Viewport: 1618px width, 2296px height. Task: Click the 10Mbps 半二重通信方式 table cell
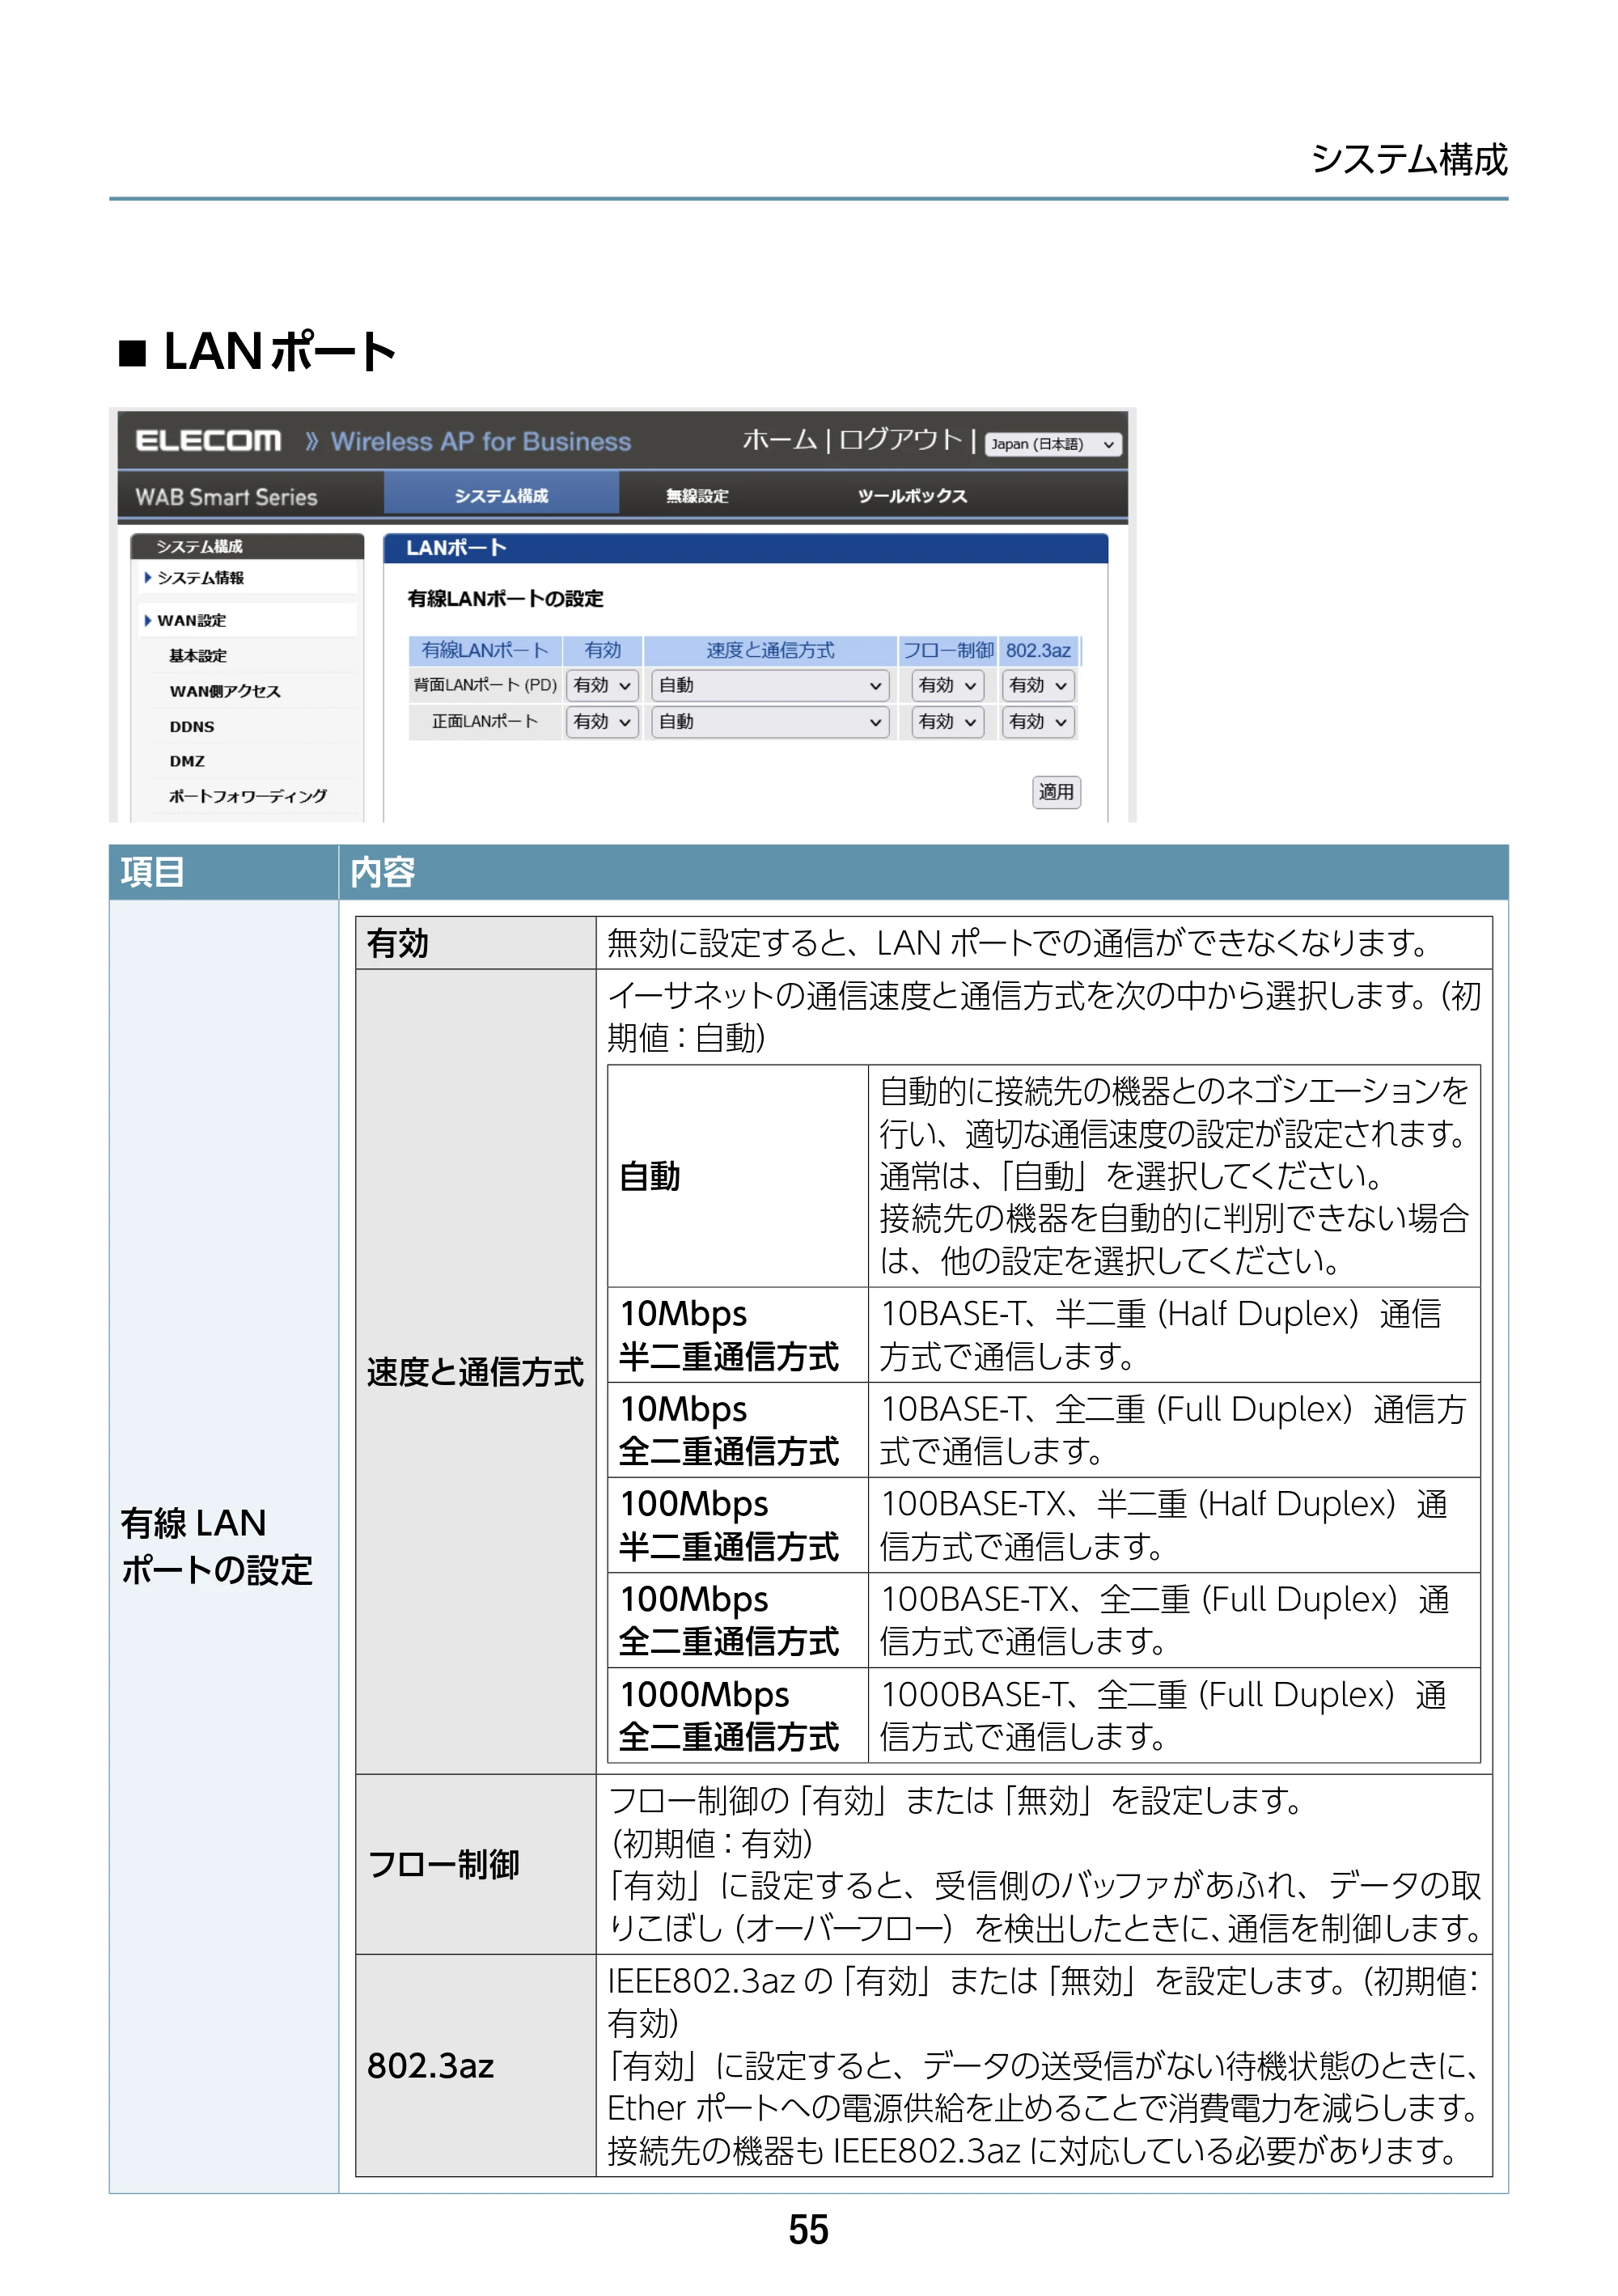click(x=738, y=1335)
